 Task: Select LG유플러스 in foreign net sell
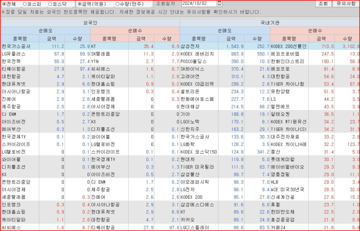tap(45, 54)
